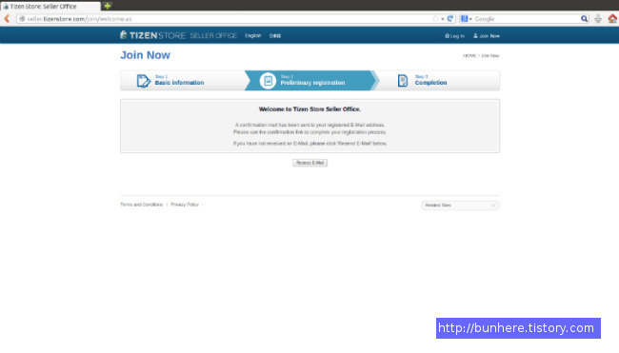619x353 pixels.
Task: Click the Join Now page heading
Action: tap(146, 55)
